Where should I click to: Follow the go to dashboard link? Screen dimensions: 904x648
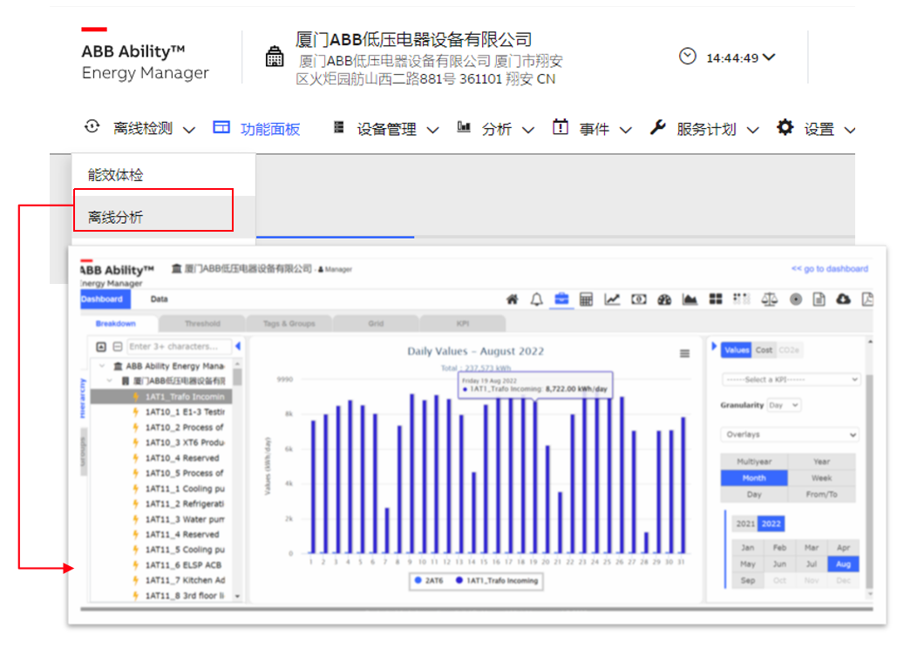829,269
